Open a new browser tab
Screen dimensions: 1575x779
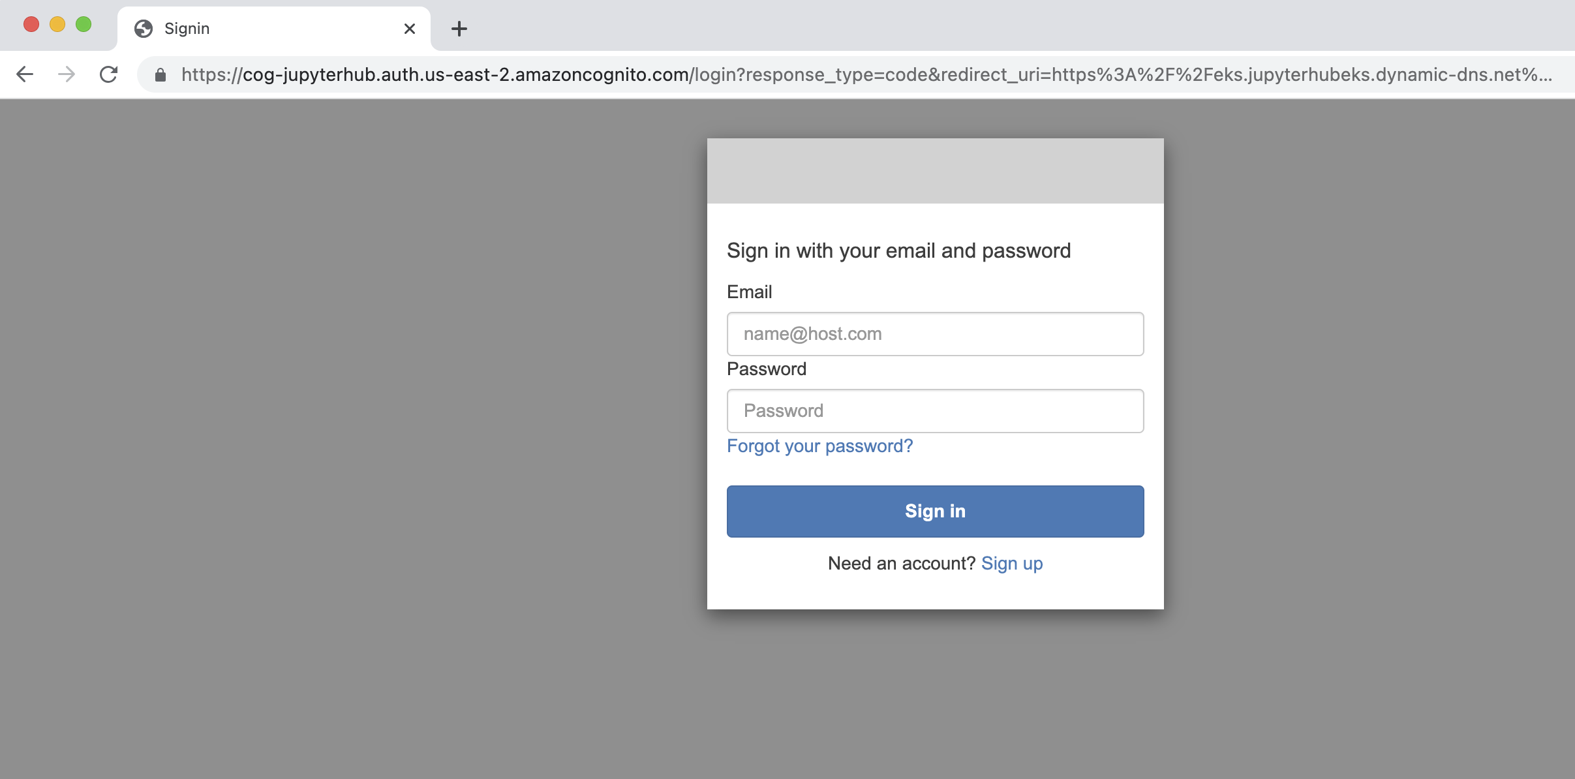[459, 29]
